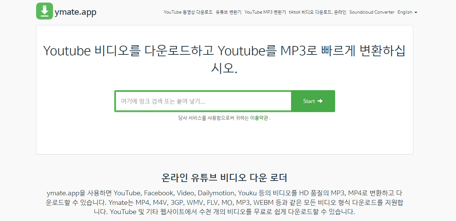
Task: Click the green Start button
Action: (313, 101)
